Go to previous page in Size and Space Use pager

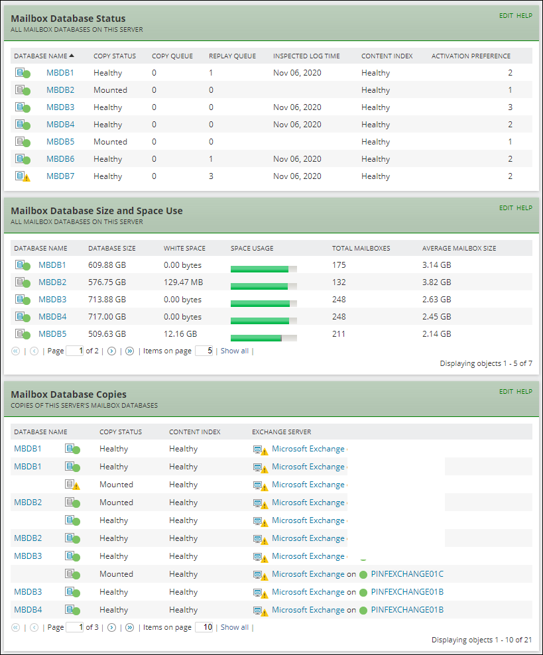point(34,351)
